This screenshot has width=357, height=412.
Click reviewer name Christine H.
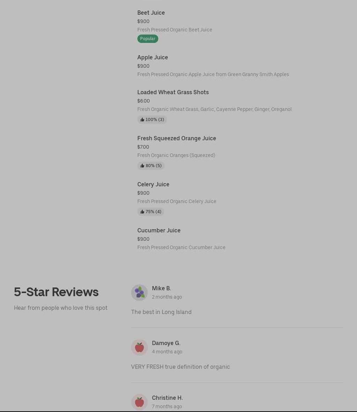tap(167, 398)
